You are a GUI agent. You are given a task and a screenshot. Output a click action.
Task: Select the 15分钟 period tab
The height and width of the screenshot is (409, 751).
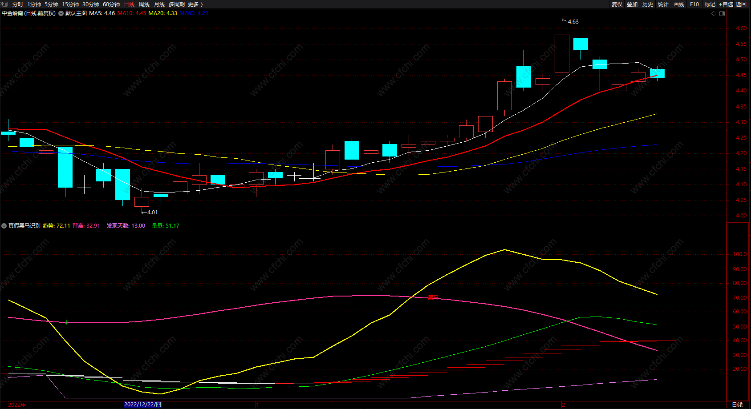[x=70, y=4]
